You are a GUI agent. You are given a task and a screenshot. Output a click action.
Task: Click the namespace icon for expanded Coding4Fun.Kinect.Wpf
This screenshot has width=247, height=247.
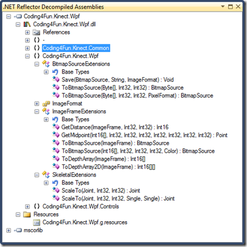[x=37, y=56]
